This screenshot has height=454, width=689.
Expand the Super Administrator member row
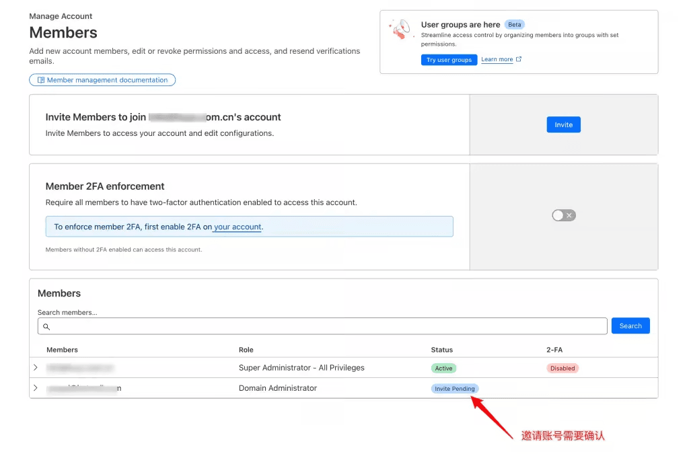point(36,368)
